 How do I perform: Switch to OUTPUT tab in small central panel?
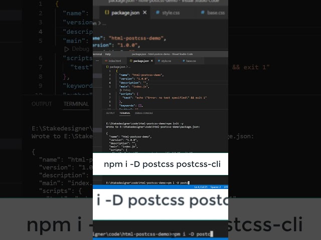coord(110,113)
